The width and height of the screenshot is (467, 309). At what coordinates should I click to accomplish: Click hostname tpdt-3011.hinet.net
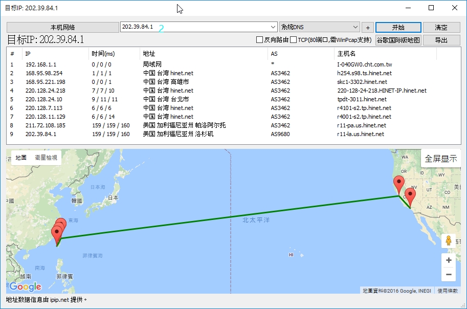pos(362,99)
